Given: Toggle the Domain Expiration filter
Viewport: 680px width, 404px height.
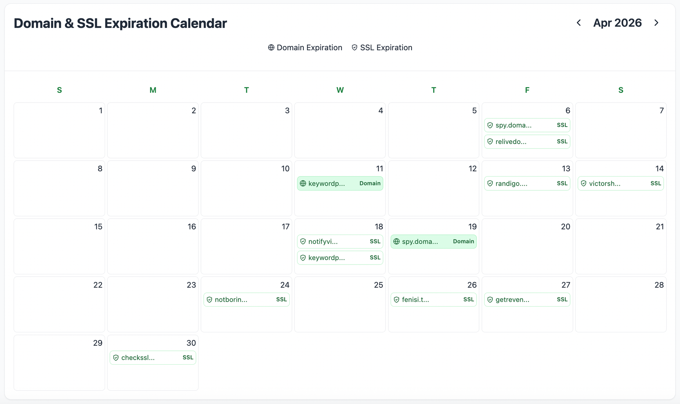Looking at the screenshot, I should (305, 48).
